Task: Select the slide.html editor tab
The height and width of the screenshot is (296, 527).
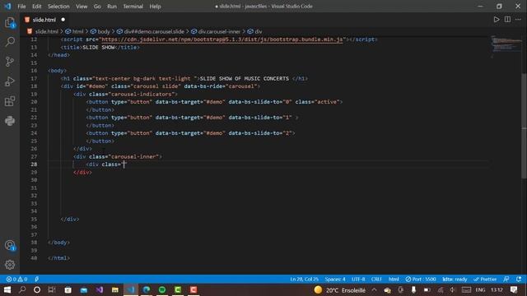Action: [x=44, y=20]
